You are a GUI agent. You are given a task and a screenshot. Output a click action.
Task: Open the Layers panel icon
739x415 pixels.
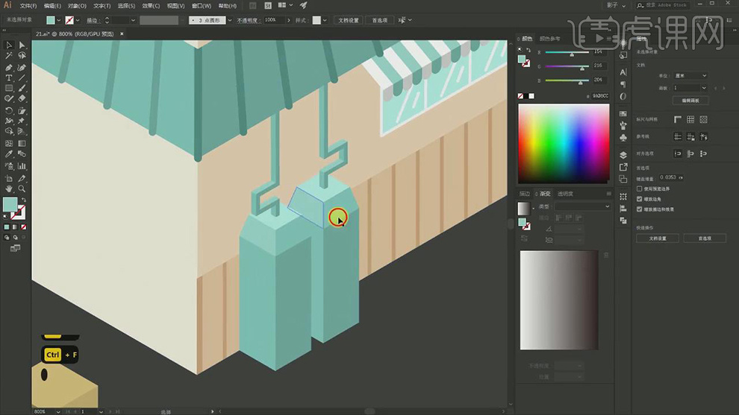point(623,155)
